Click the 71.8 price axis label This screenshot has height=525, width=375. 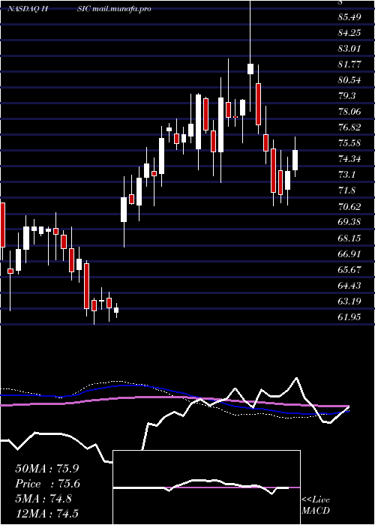point(346,190)
